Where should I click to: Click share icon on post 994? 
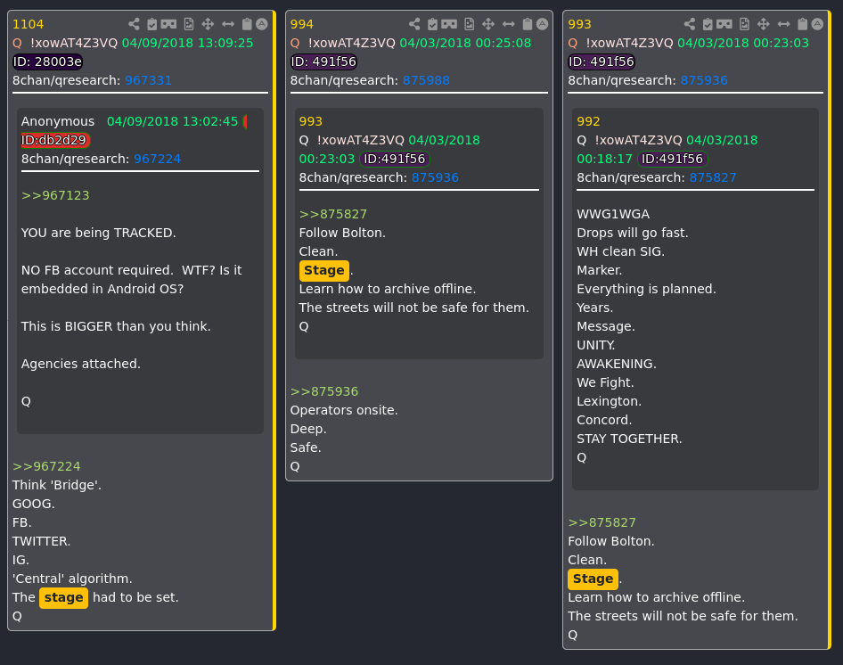tap(414, 24)
